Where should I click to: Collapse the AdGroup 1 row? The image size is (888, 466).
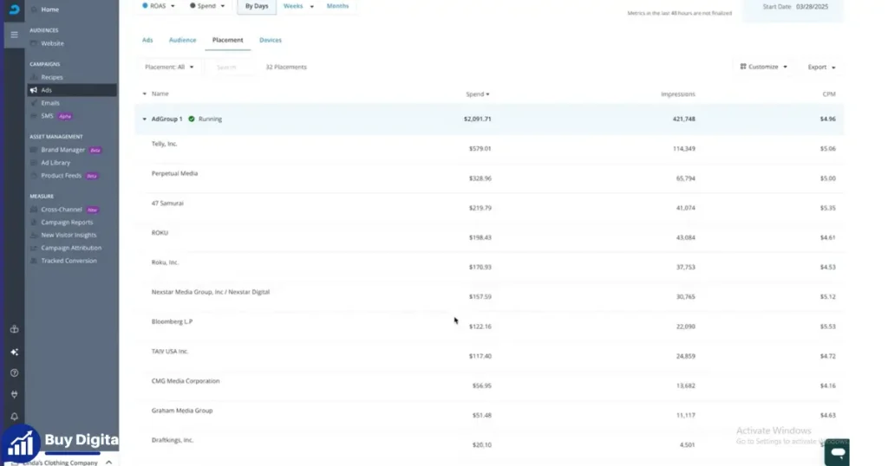pos(145,119)
